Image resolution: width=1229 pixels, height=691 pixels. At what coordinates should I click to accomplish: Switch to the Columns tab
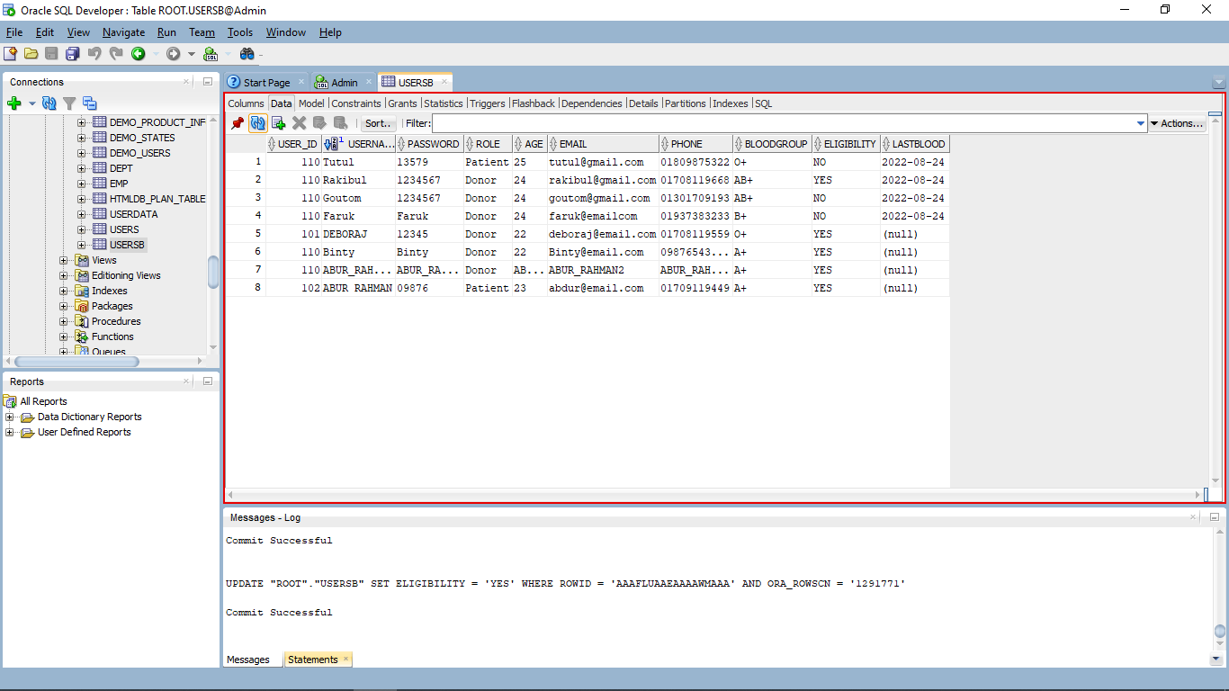click(x=246, y=103)
